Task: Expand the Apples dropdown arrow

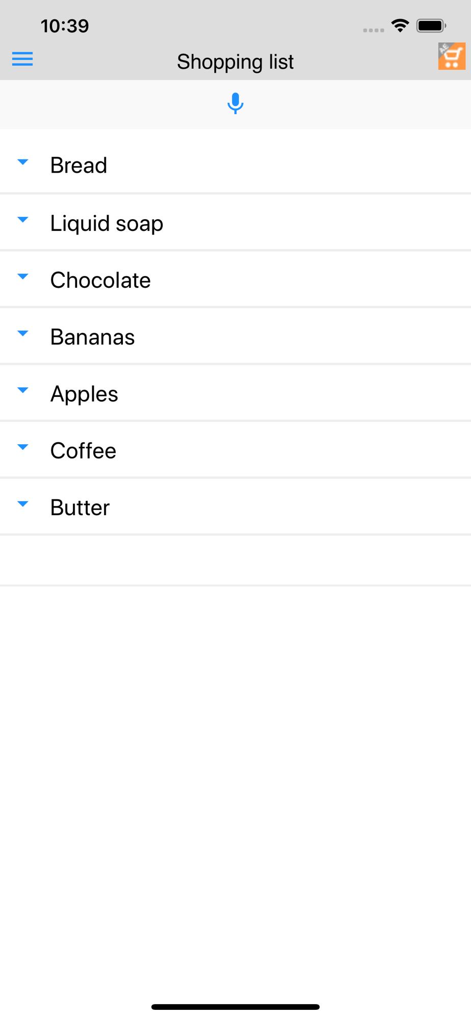Action: 22,390
